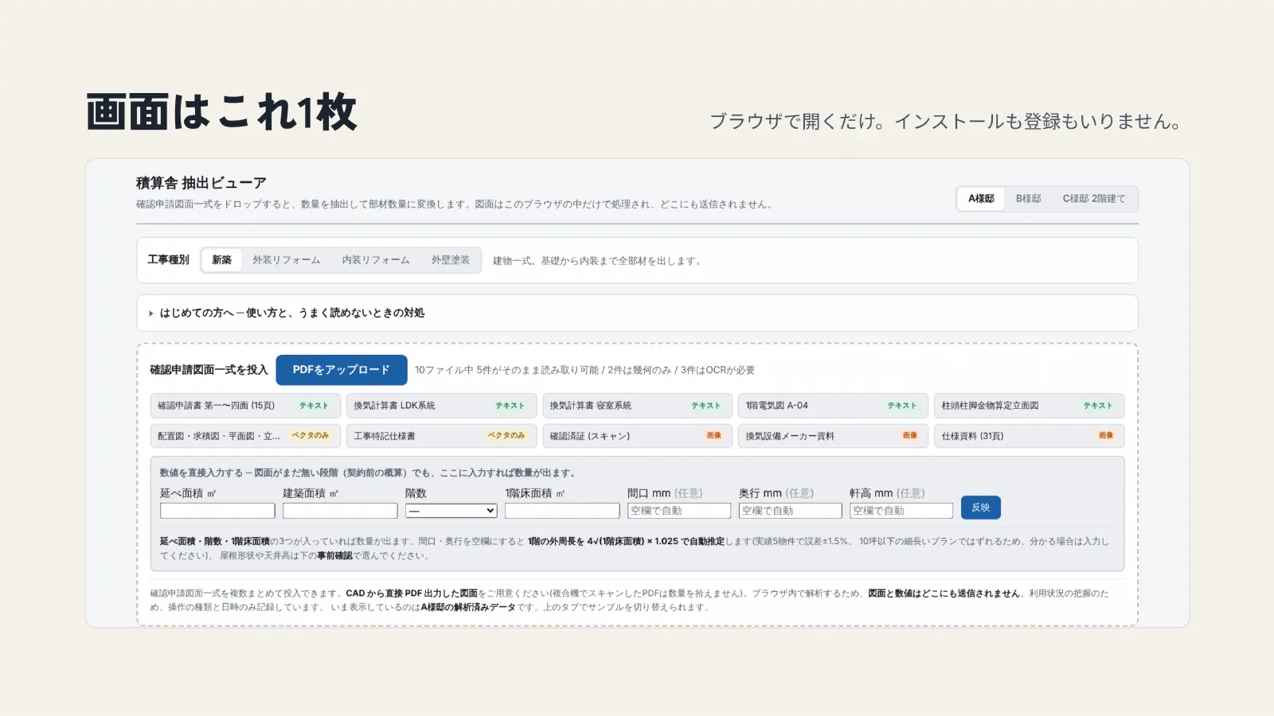Select the 1階電気図 A-04 file chip

(834, 406)
